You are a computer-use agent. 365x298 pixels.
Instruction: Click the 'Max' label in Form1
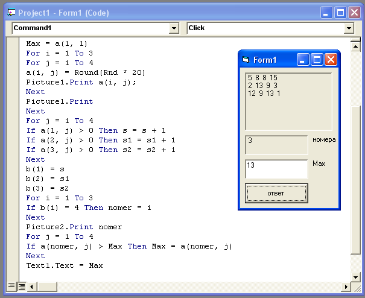pyautogui.click(x=319, y=163)
